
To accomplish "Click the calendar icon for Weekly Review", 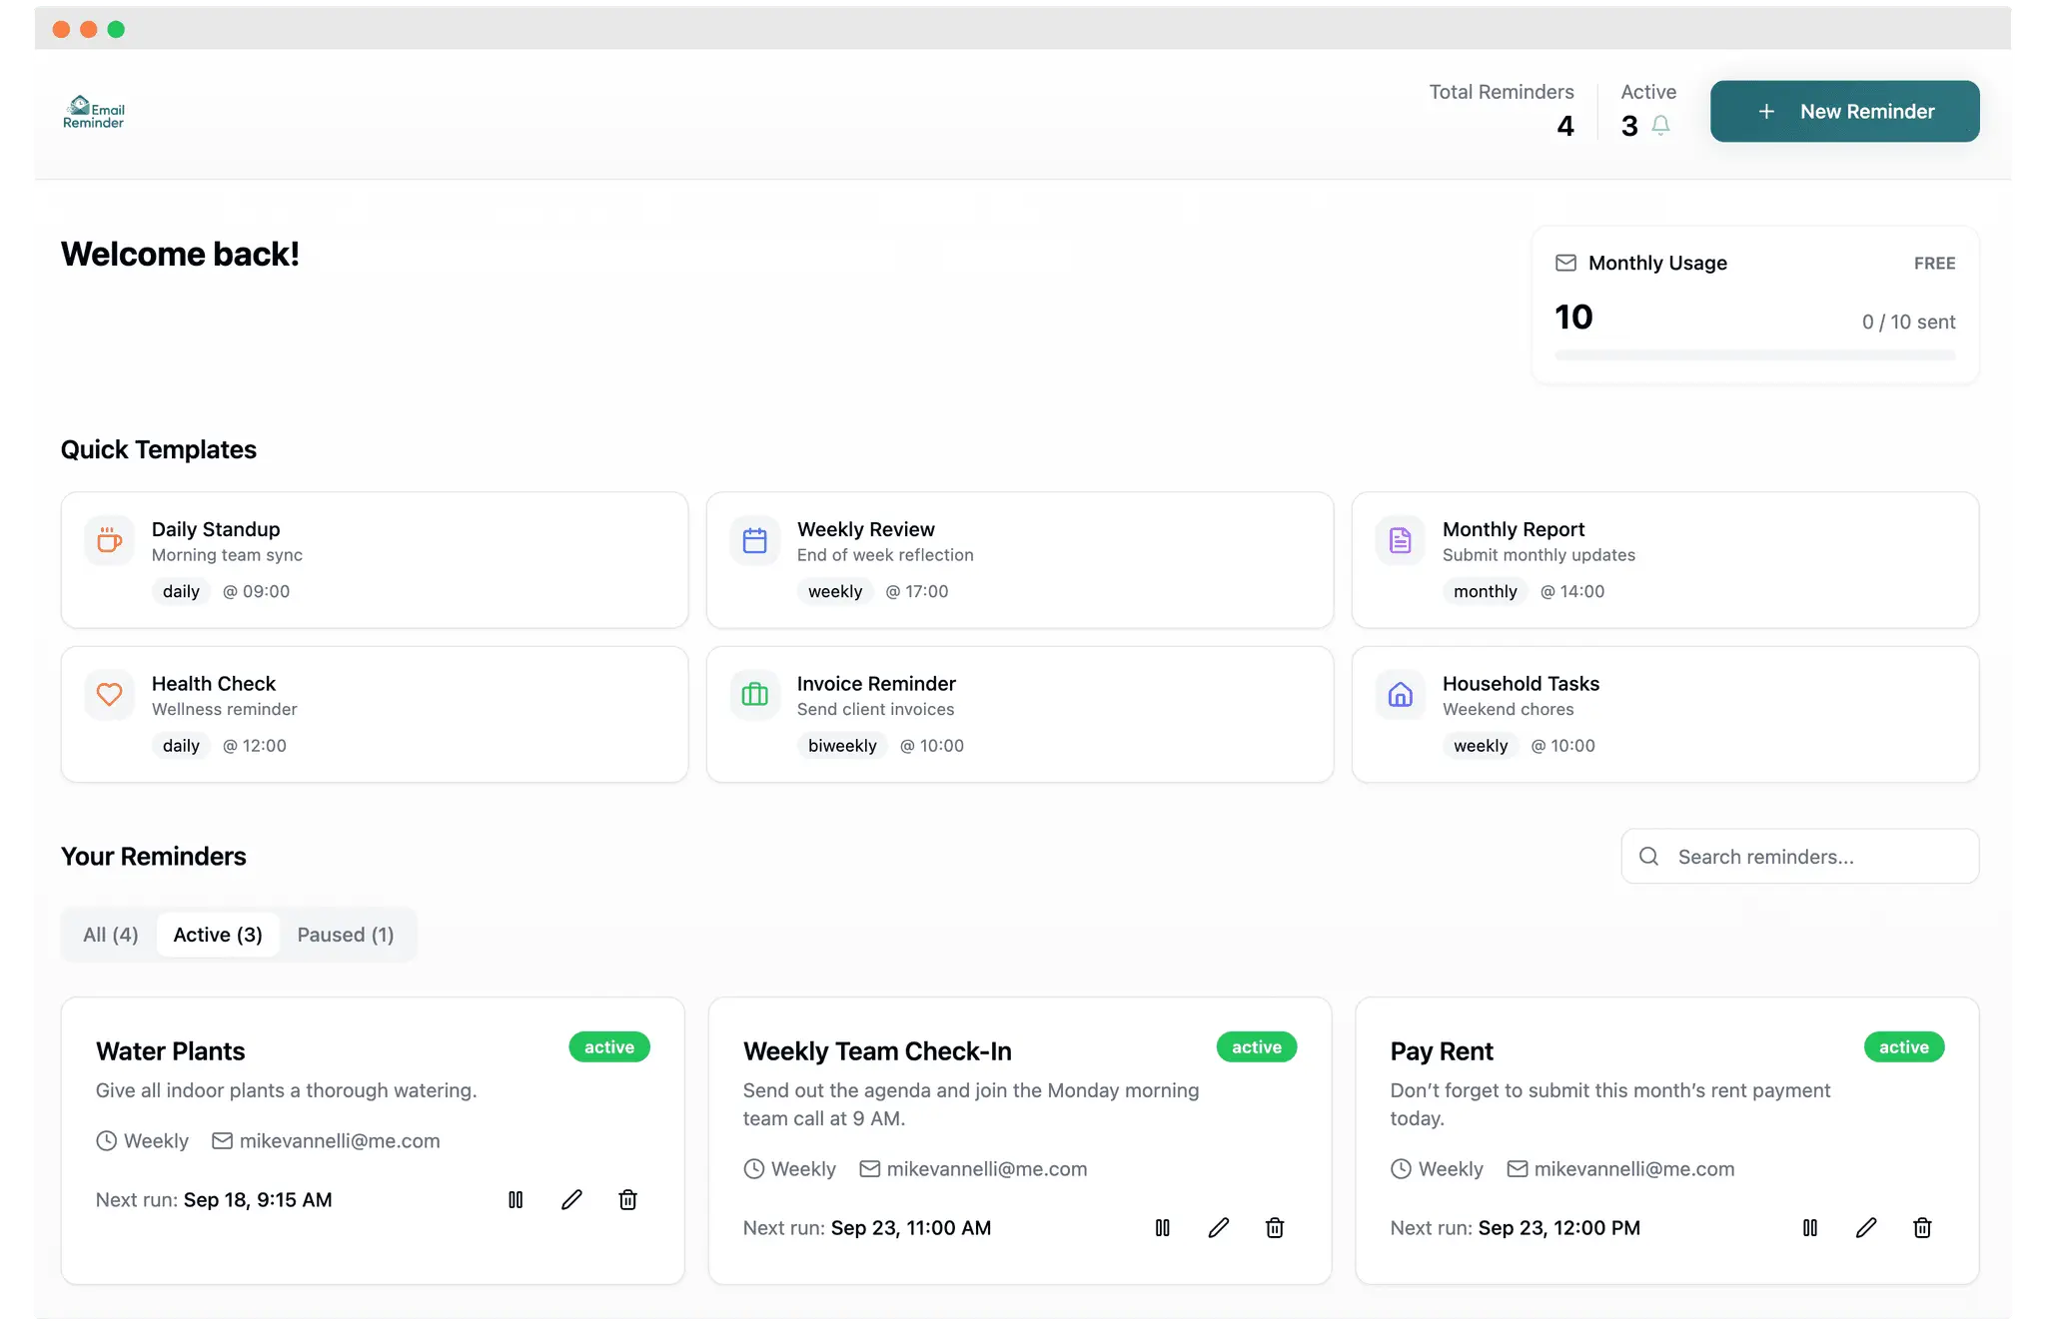I will (755, 540).
